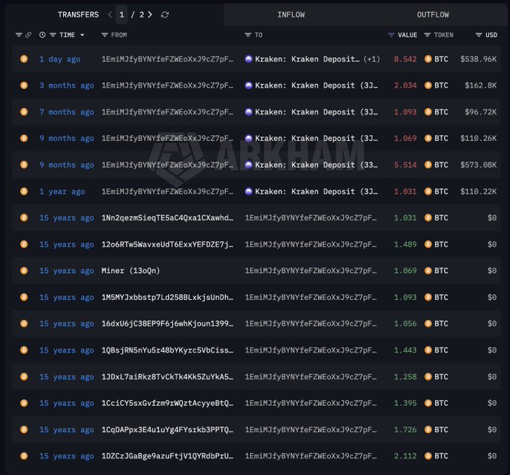Click the 8.542 value cell
Screen dimensions: 510x475
coord(405,59)
